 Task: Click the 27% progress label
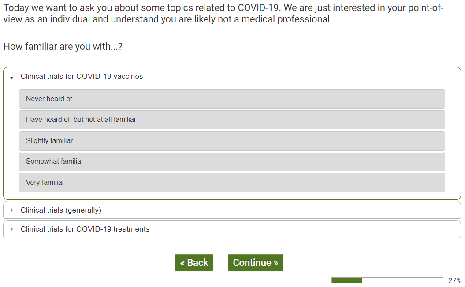454,280
